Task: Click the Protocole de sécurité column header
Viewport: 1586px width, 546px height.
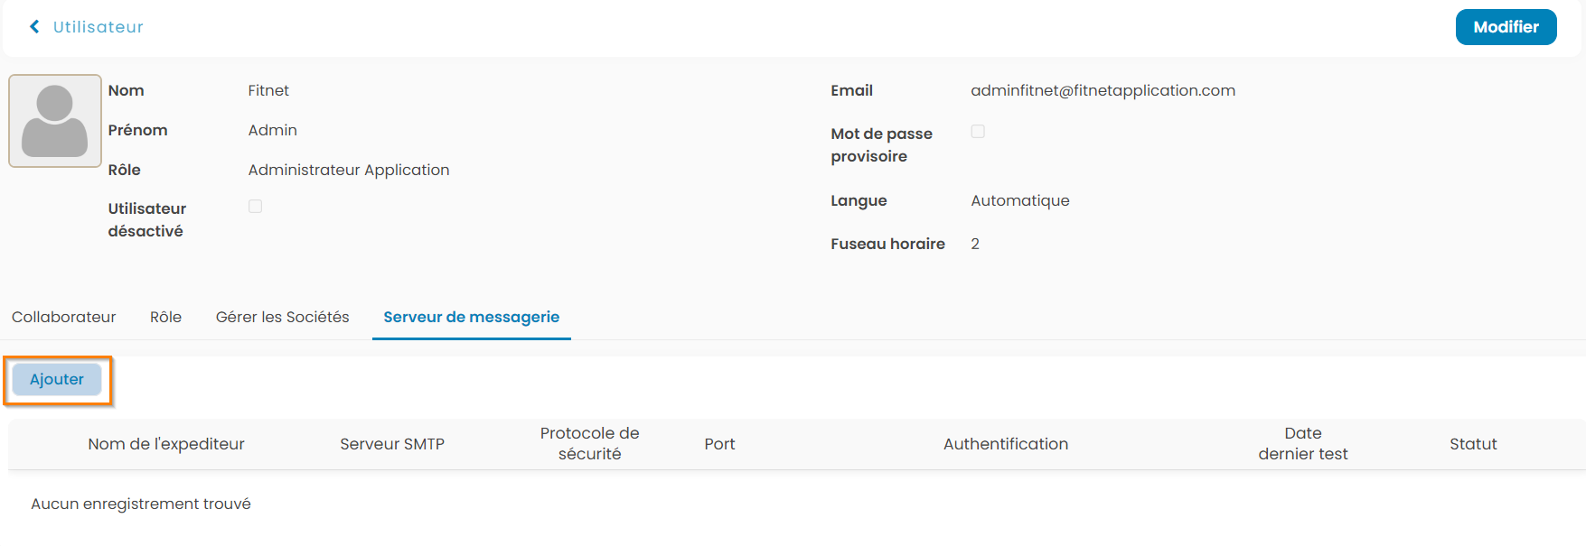Action: [589, 444]
